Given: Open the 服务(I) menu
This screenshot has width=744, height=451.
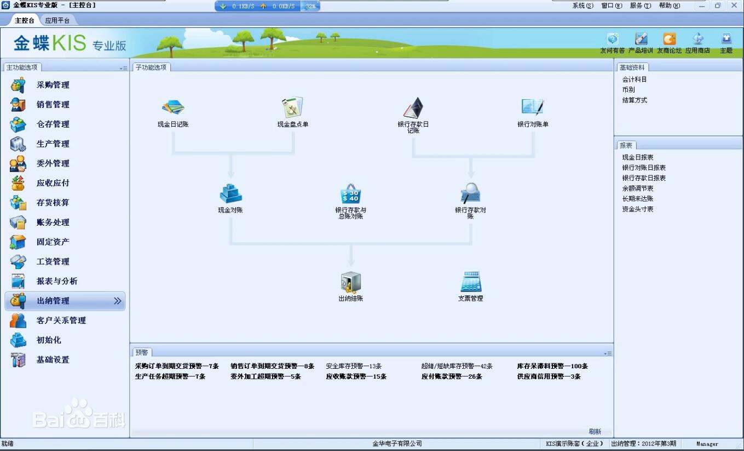Looking at the screenshot, I should click(641, 5).
